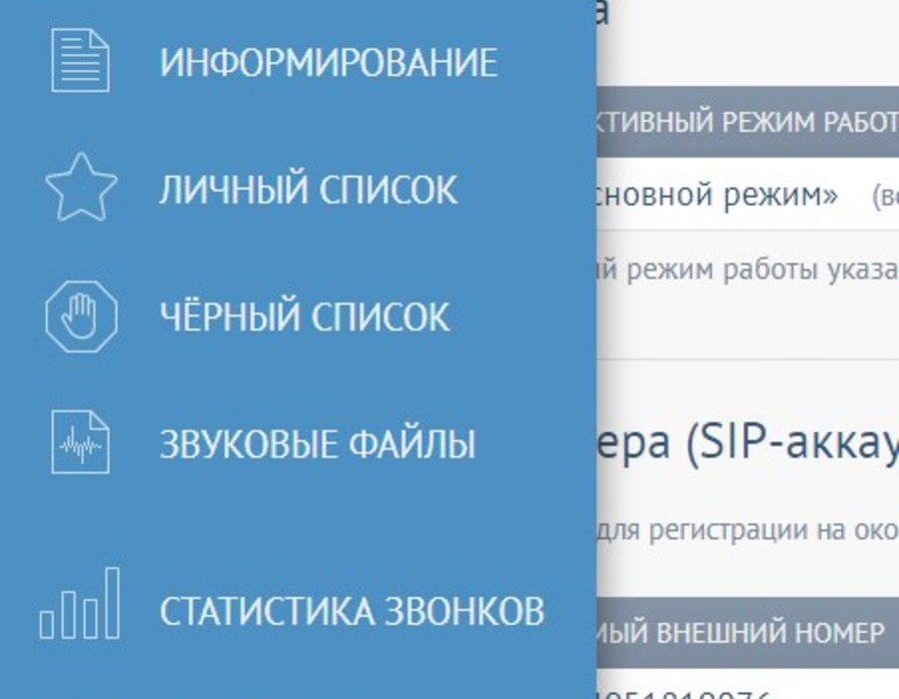The height and width of the screenshot is (699, 899).
Task: Open the ИНФОРМИРОВАНИЕ menu item
Action: [329, 63]
